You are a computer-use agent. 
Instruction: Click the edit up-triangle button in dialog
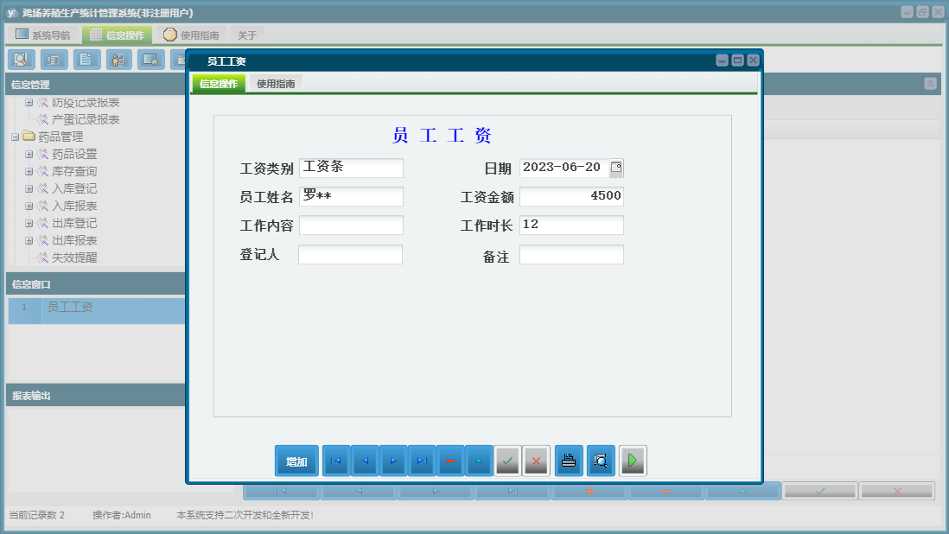point(479,461)
